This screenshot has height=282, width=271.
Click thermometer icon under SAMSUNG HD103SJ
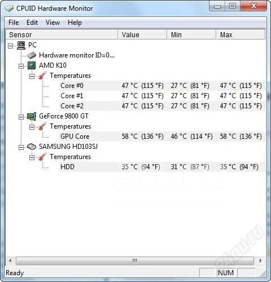42,157
